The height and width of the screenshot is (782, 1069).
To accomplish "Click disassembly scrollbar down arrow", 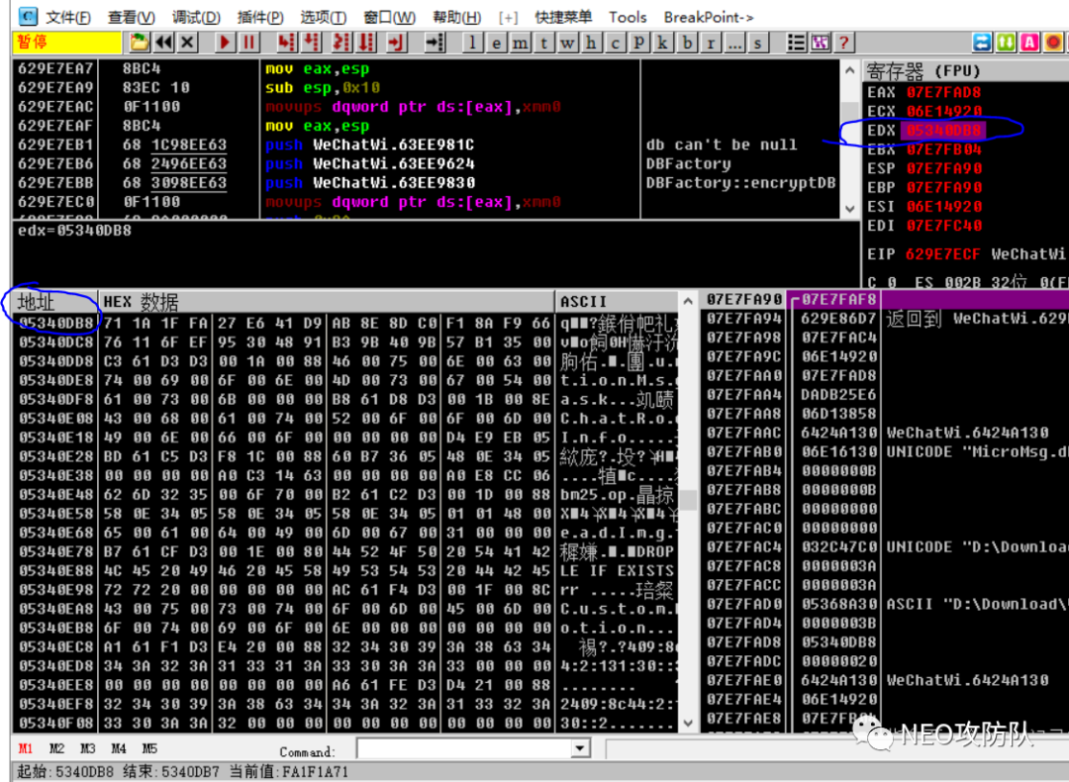I will [x=849, y=209].
